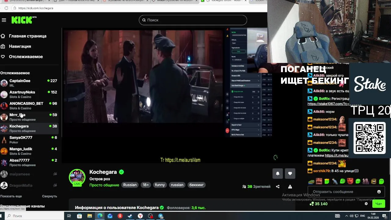Open Отслеживаемое in sidebar

point(26,57)
